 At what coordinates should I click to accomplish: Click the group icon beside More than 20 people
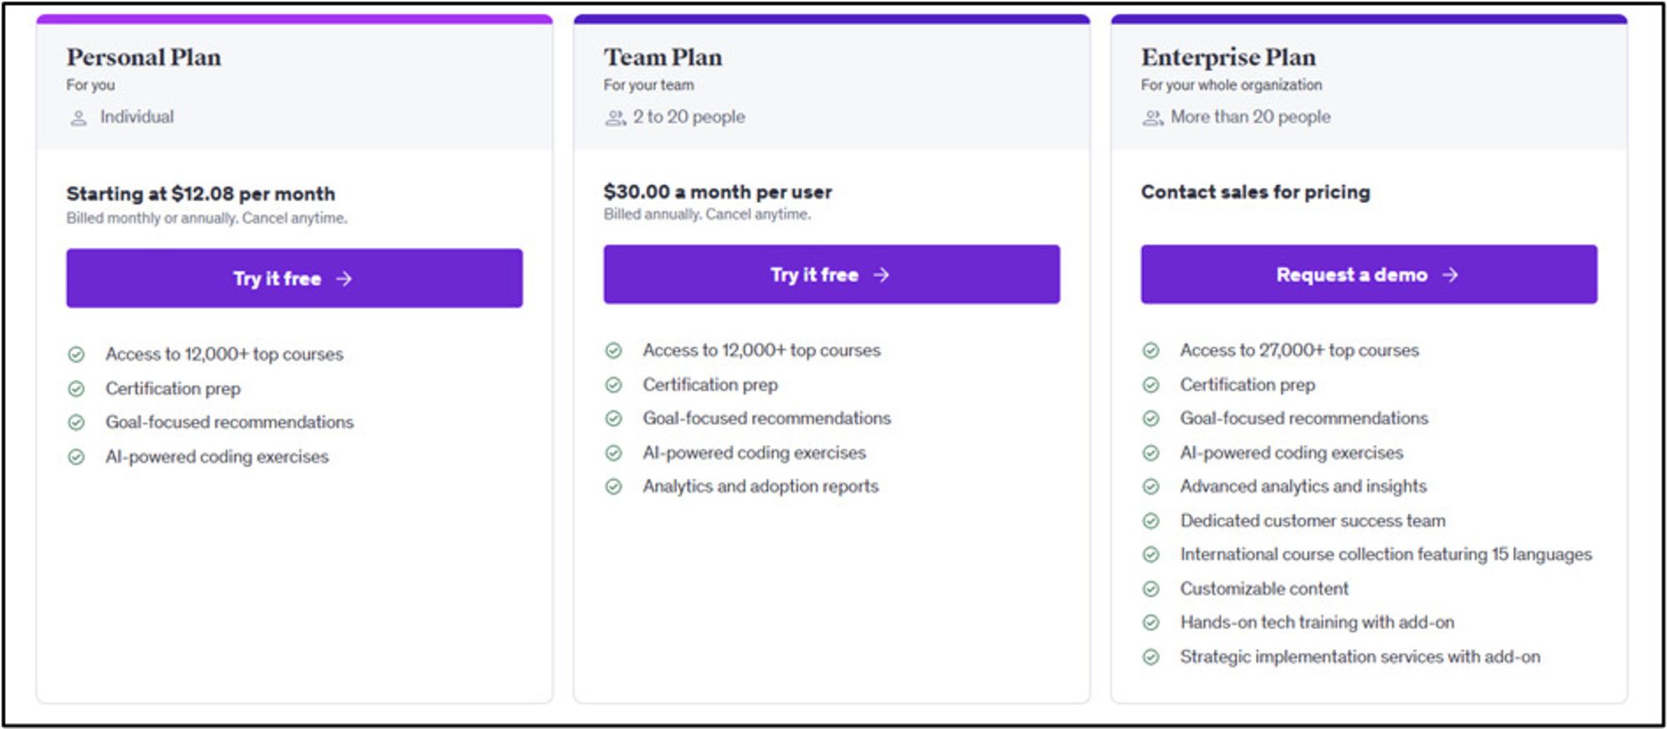coord(1153,118)
